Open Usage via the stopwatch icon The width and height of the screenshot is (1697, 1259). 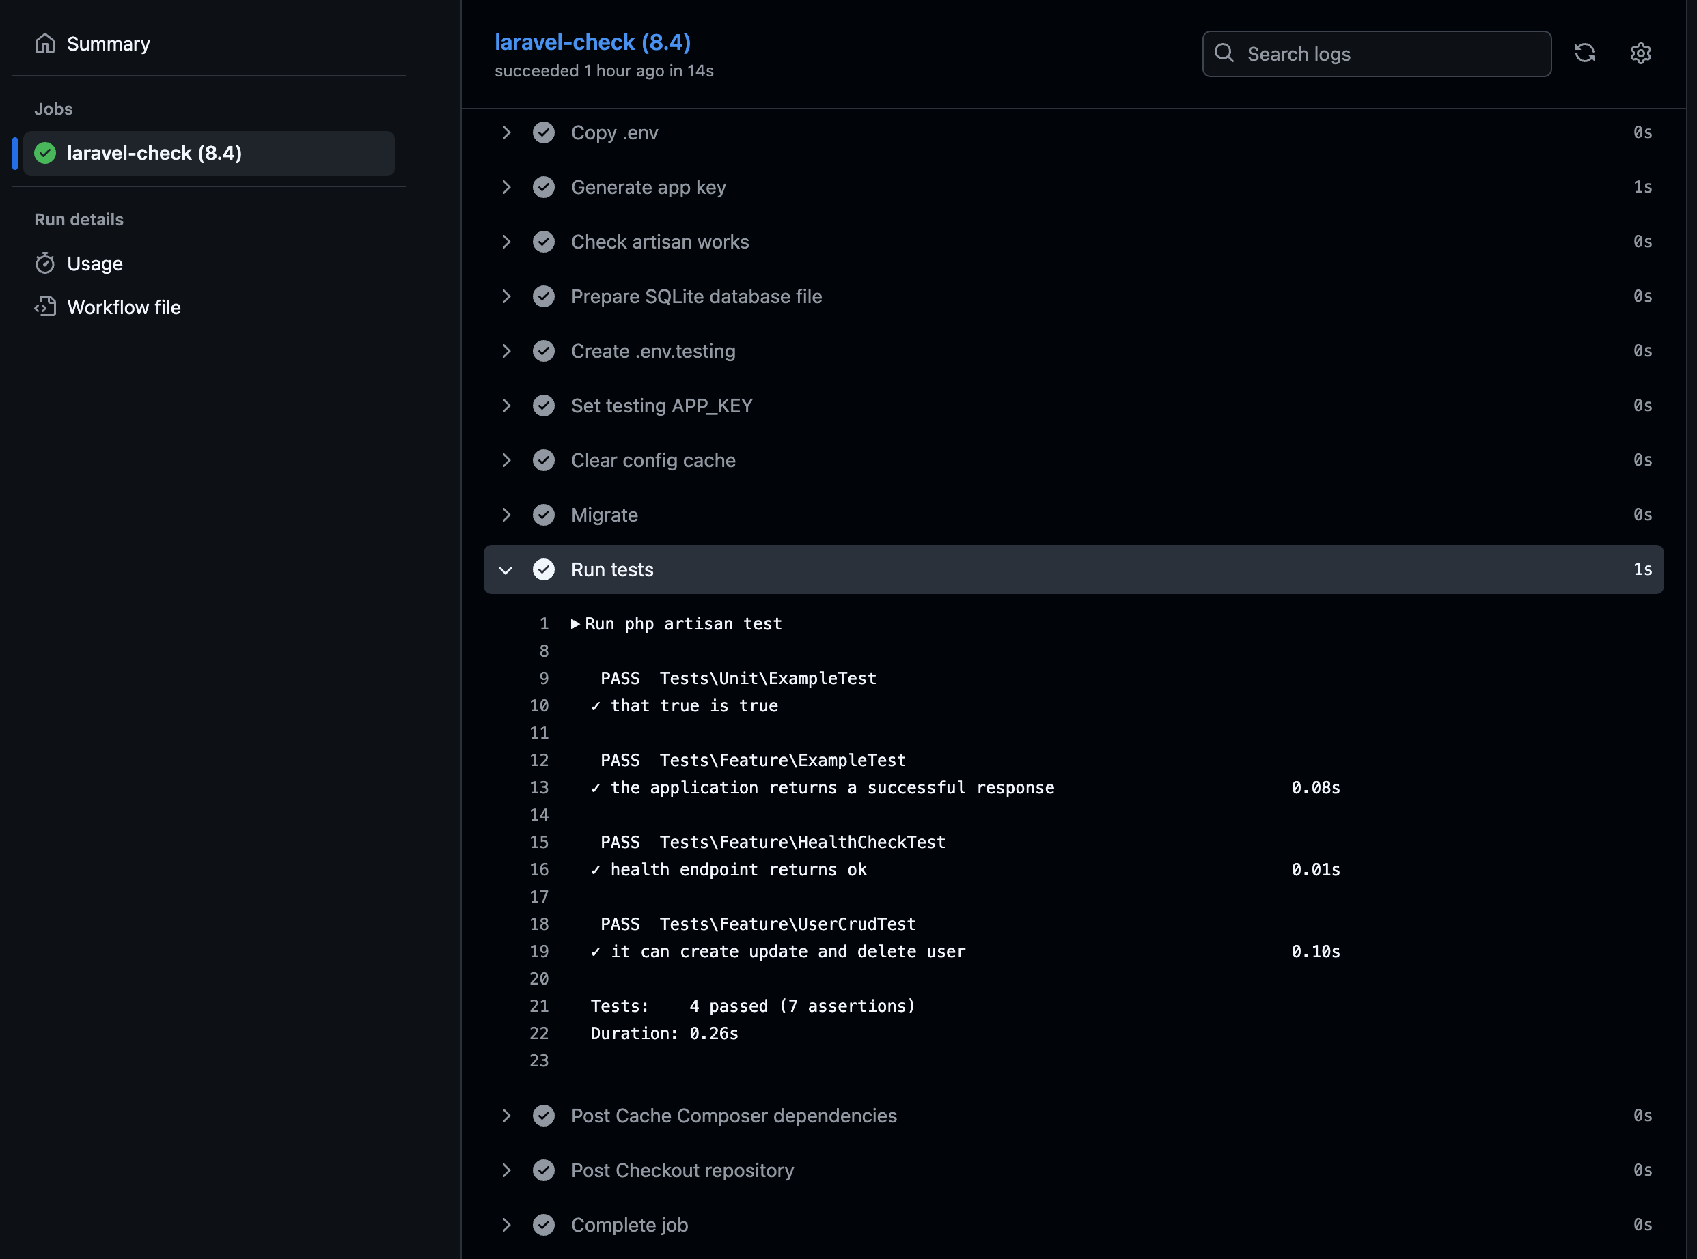(46, 263)
